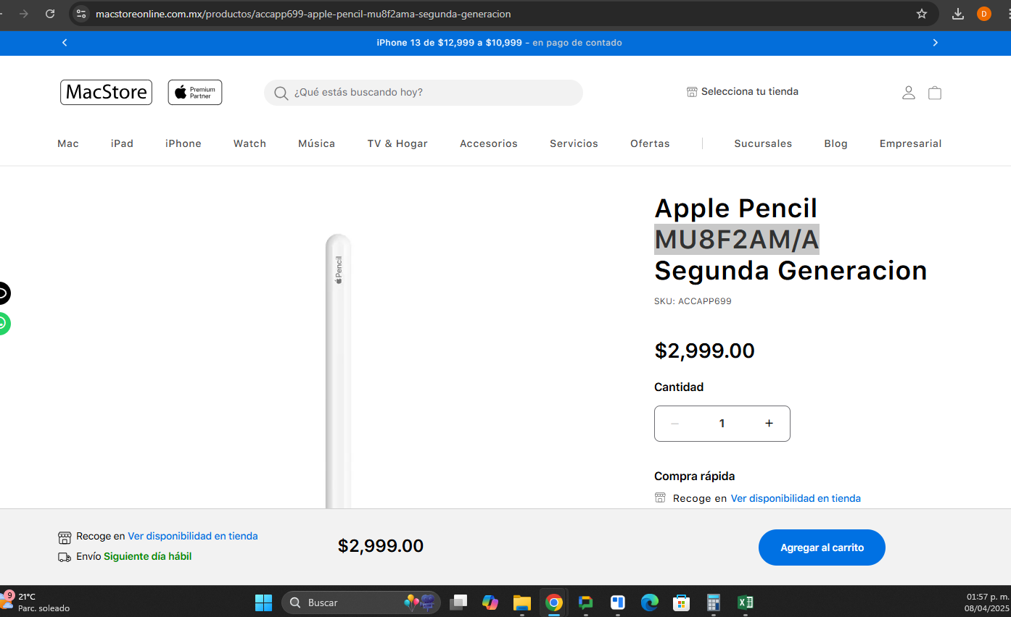Screen dimensions: 1011x617
Task: Click Agregar al carrito button
Action: click(822, 547)
